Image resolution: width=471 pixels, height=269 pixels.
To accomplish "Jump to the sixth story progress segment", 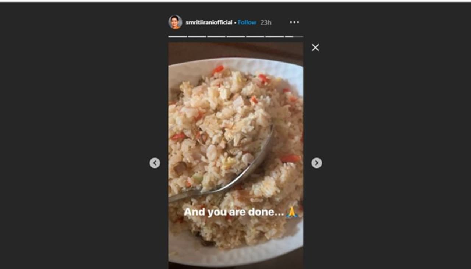I will click(x=275, y=36).
